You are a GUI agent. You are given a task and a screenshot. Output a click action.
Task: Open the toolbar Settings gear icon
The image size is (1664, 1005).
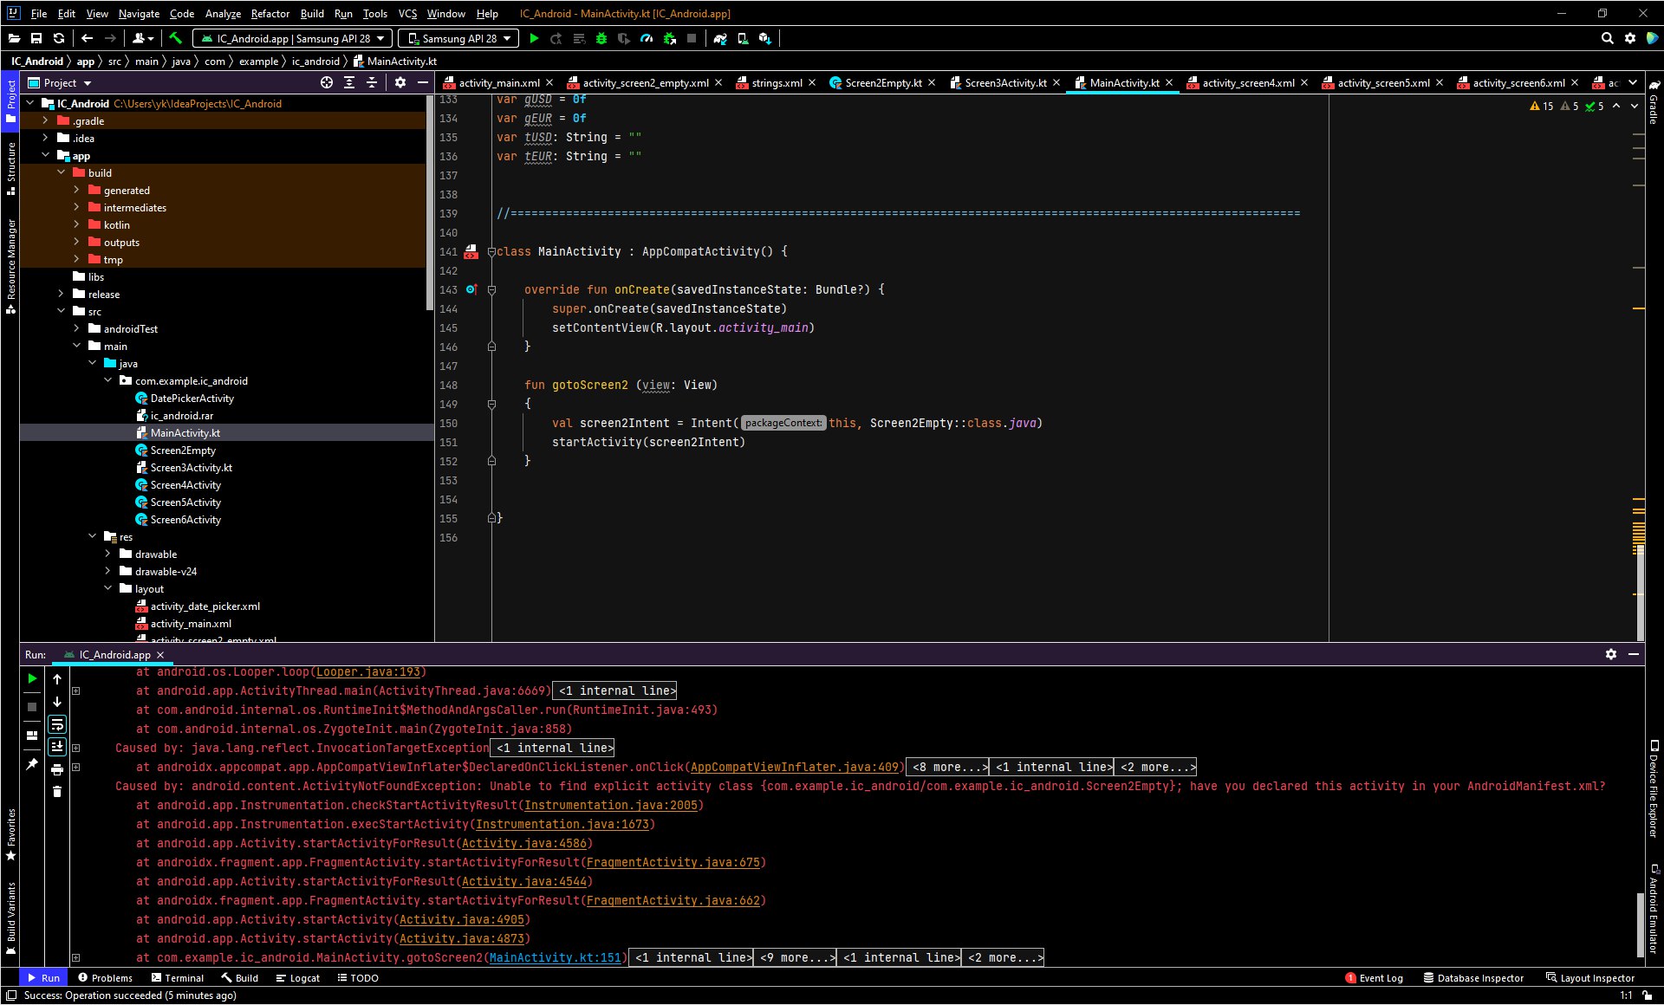click(x=1630, y=38)
